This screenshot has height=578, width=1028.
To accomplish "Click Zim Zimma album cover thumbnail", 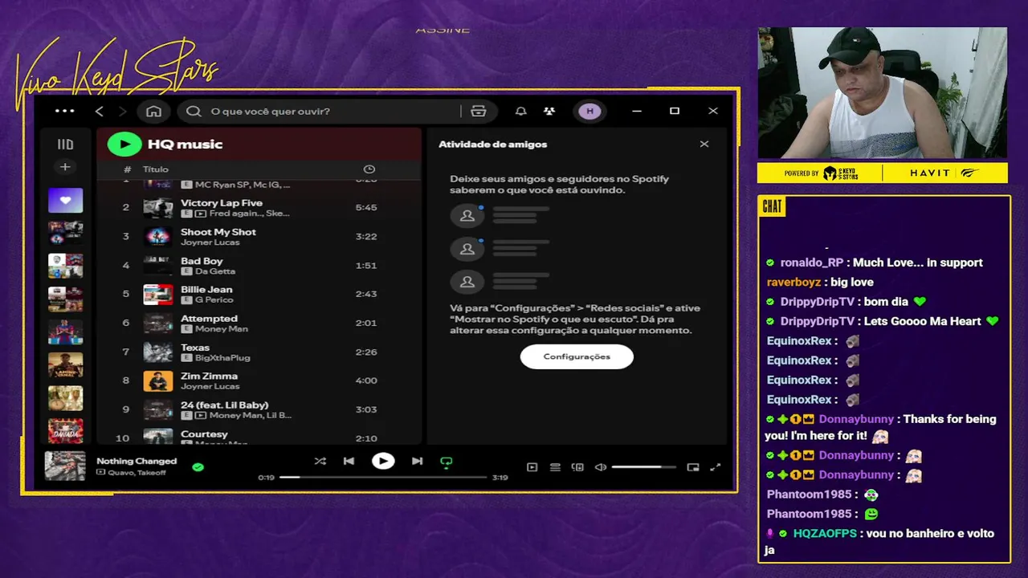I will [158, 381].
